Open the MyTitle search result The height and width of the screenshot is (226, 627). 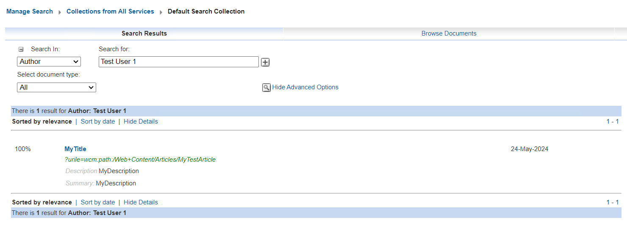click(x=75, y=149)
